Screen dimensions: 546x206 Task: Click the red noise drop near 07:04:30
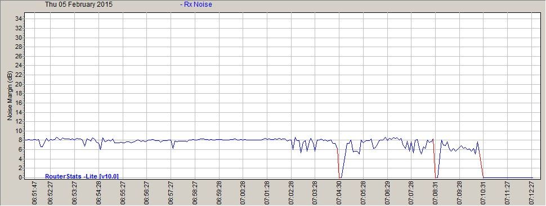[x=339, y=163]
